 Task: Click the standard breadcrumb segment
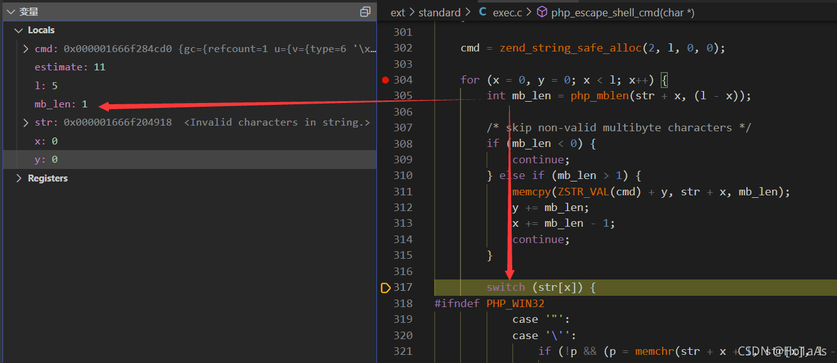click(x=439, y=13)
